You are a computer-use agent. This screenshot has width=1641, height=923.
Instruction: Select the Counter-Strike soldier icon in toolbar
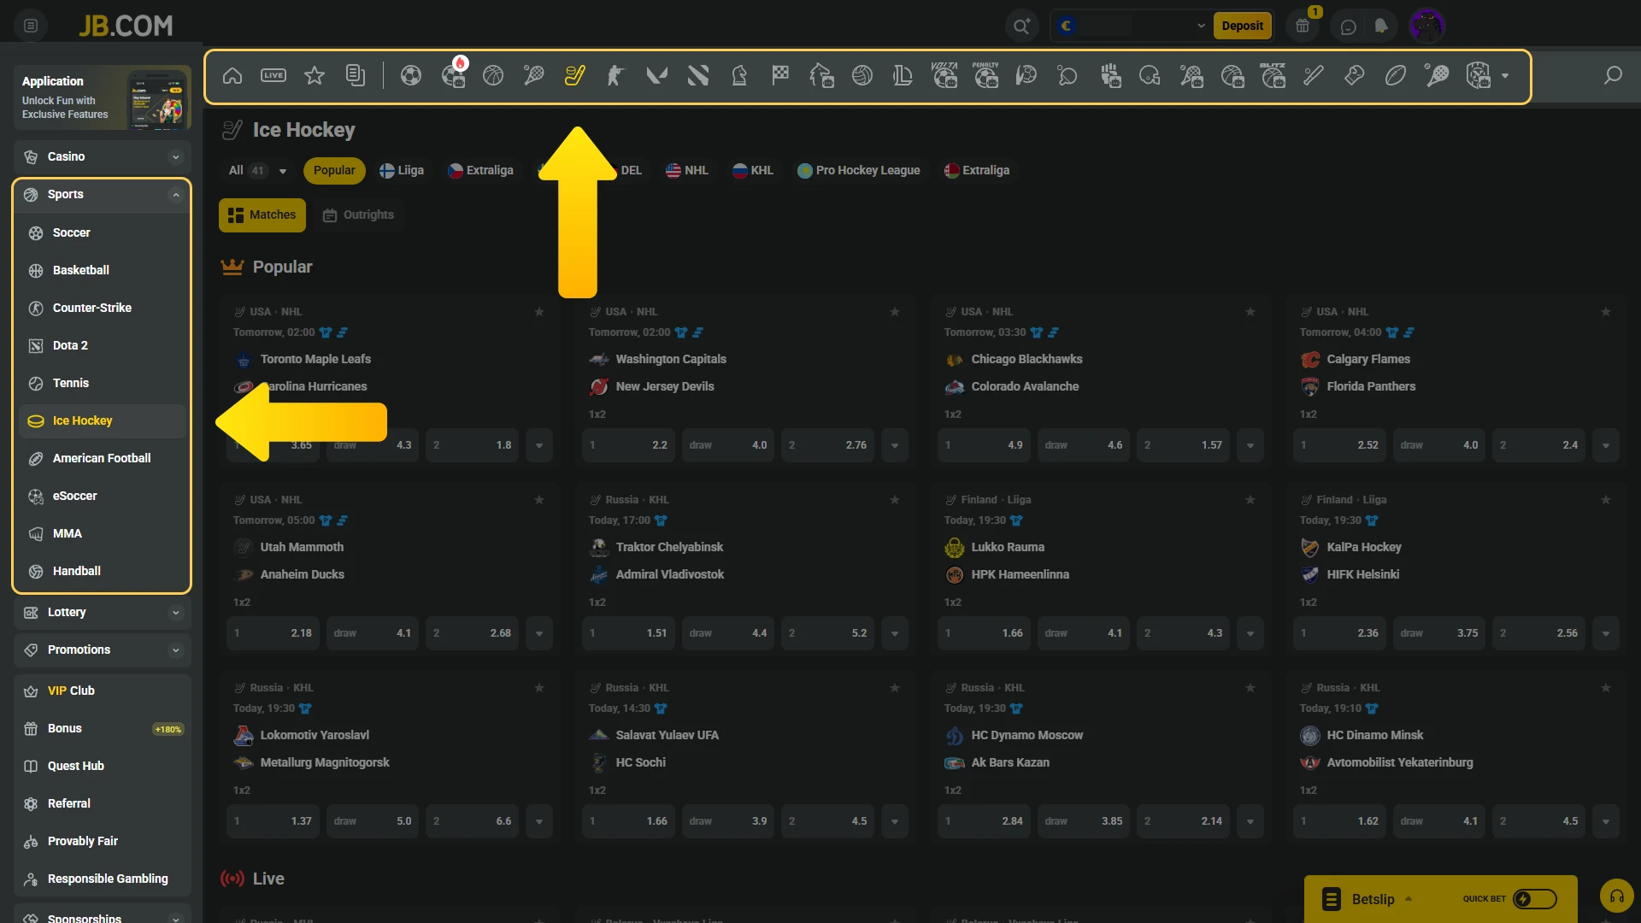coord(615,76)
